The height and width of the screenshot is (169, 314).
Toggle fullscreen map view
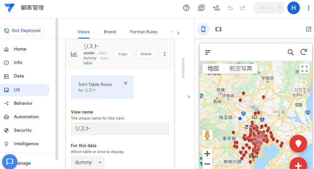coord(305,69)
